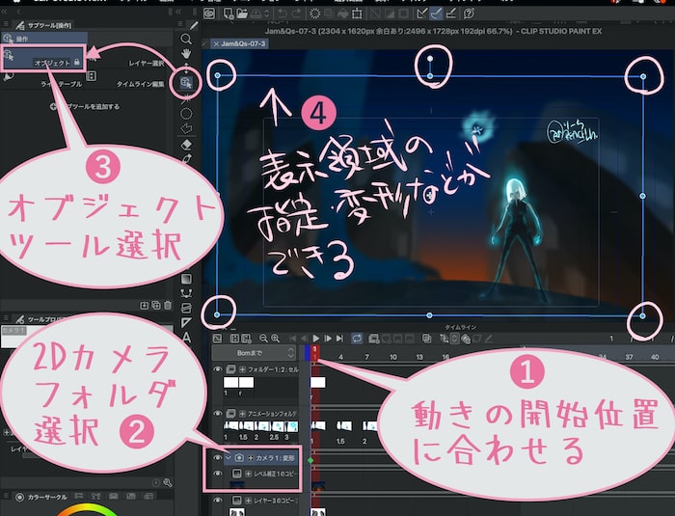The image size is (675, 516).
Task: Toggle loop playback in timeline
Action: tap(357, 339)
